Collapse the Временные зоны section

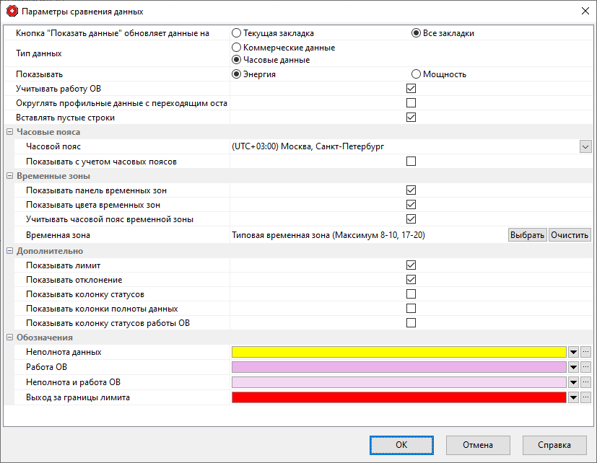pyautogui.click(x=9, y=176)
